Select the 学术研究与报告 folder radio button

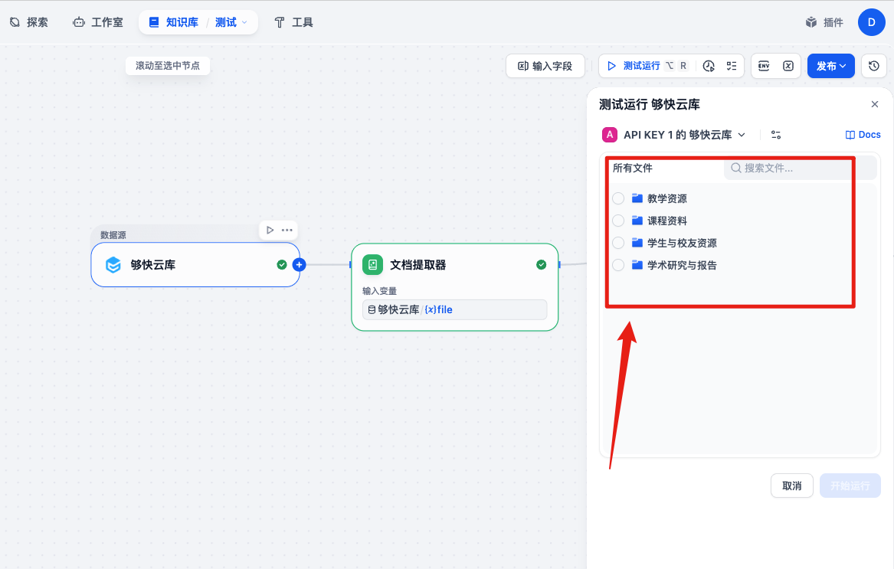click(618, 265)
